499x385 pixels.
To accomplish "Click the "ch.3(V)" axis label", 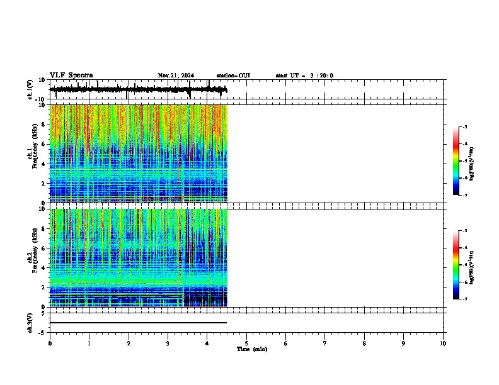I will (30, 323).
